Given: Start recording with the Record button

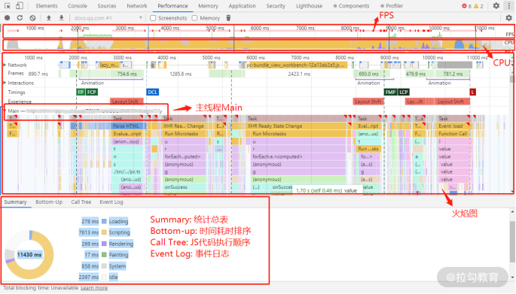Looking at the screenshot, I should point(8,18).
